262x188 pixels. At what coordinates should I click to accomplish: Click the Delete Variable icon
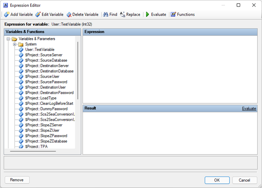(x=69, y=15)
